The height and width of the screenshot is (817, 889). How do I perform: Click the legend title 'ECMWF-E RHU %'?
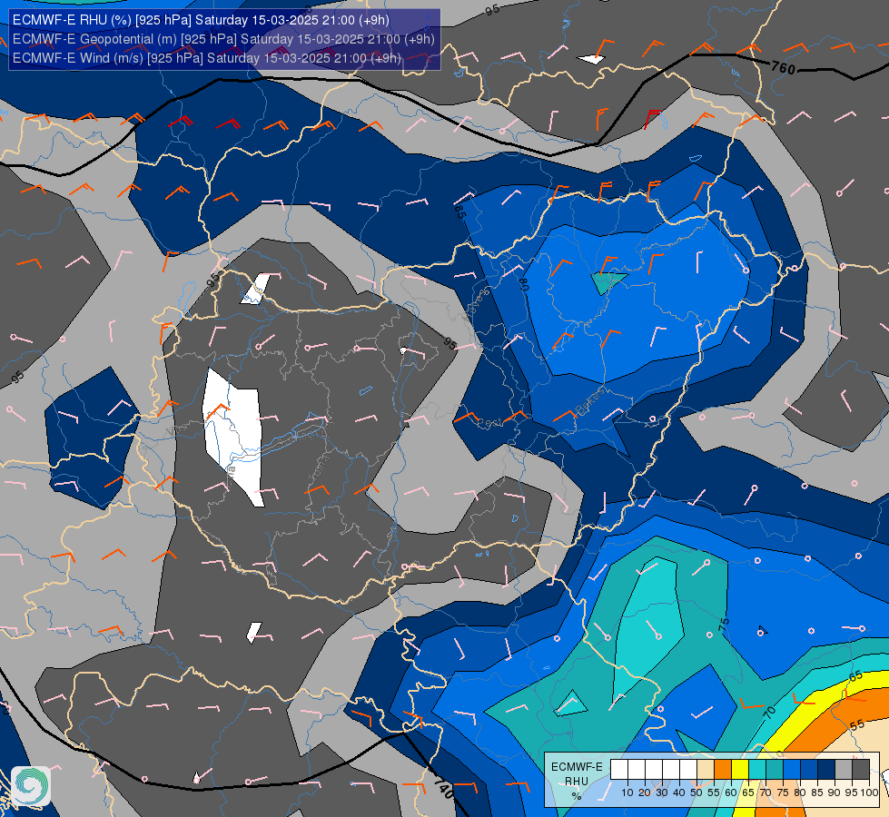click(577, 781)
